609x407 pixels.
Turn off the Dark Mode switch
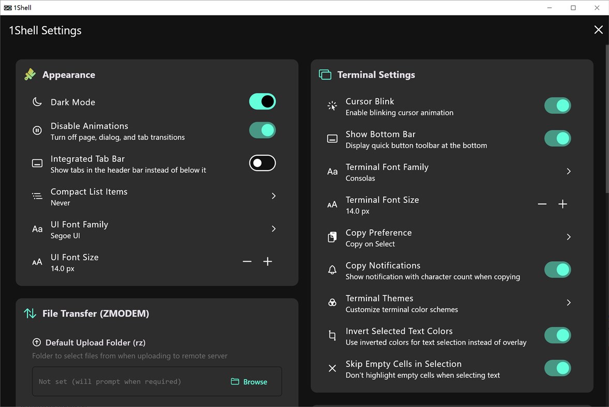click(262, 102)
